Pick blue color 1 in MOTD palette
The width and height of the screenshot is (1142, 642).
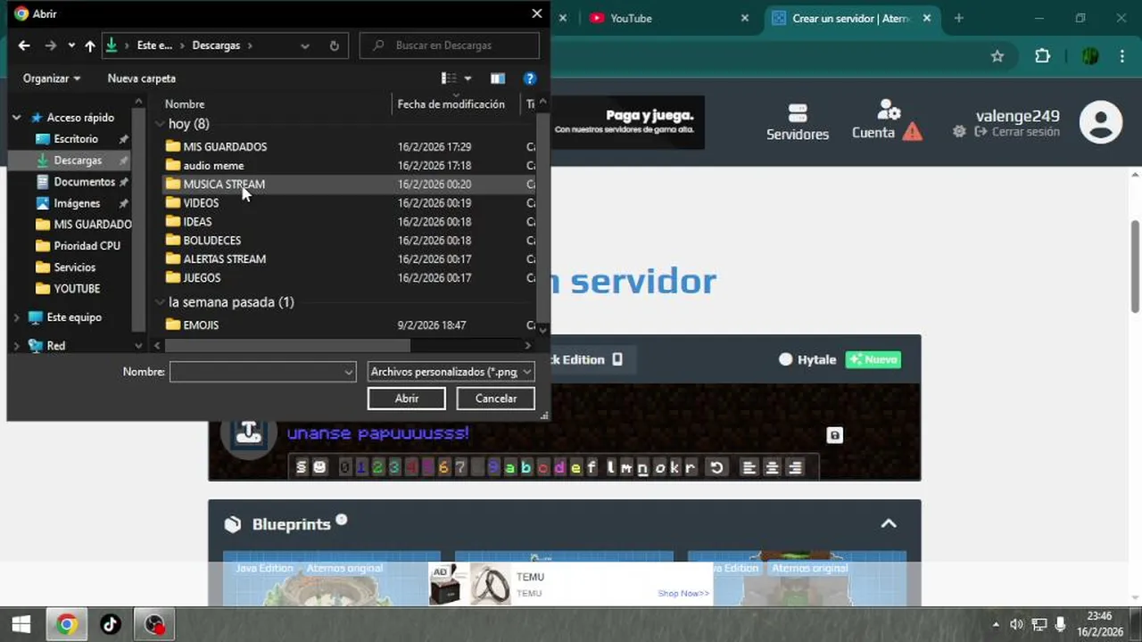361,467
